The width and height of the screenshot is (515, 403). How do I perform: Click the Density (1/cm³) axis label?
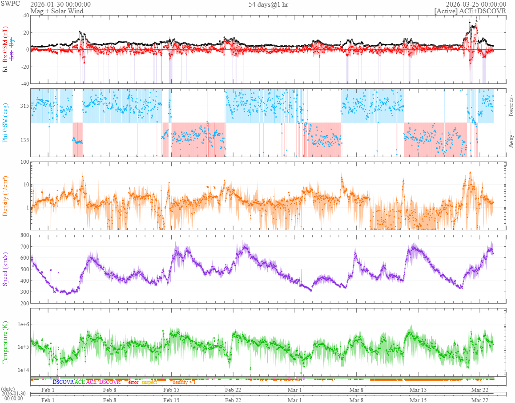click(5, 196)
